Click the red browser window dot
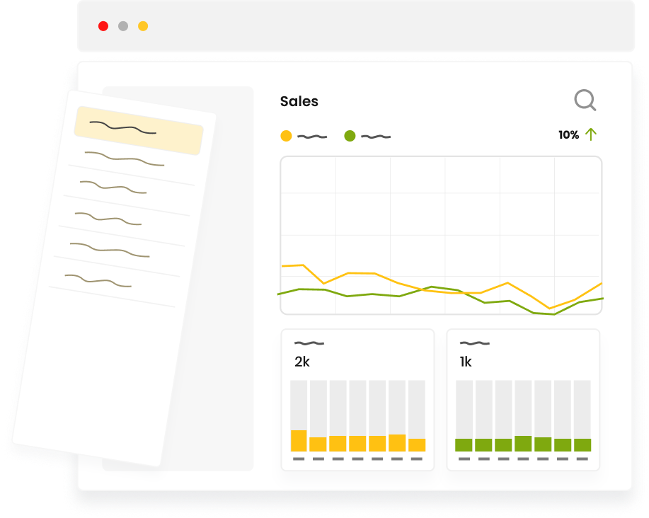 coord(103,25)
